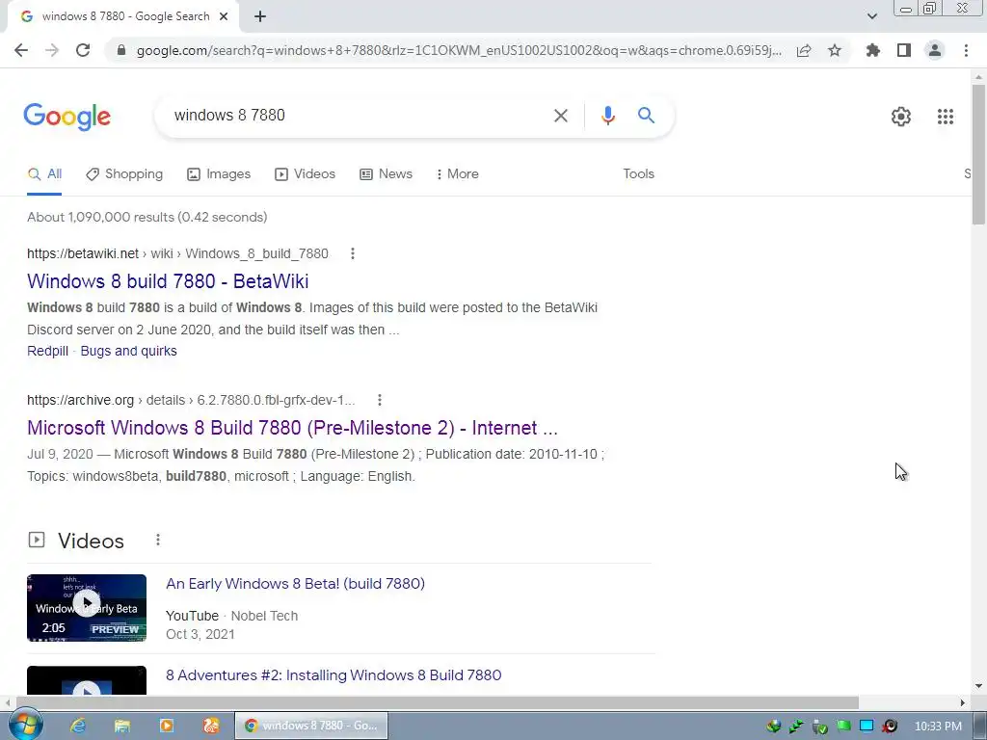
Task: Expand the More search categories menu
Action: (x=458, y=174)
